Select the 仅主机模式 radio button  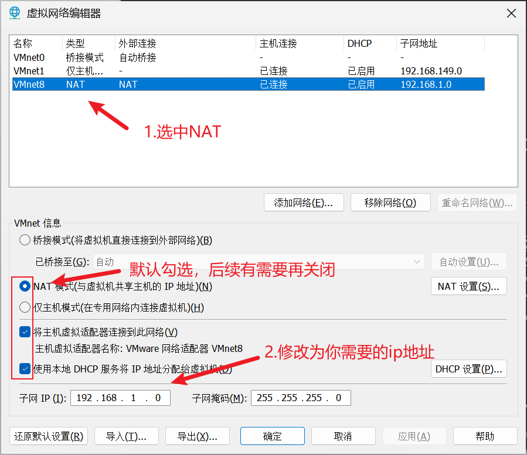[25, 307]
